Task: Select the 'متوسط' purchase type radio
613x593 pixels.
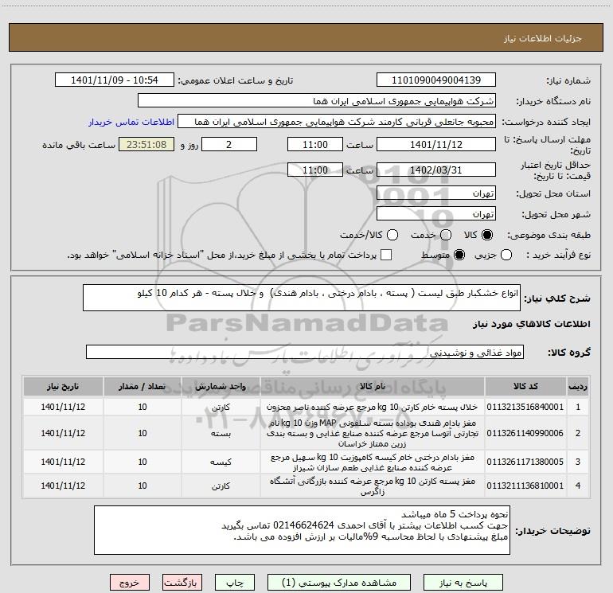Action: pos(458,255)
